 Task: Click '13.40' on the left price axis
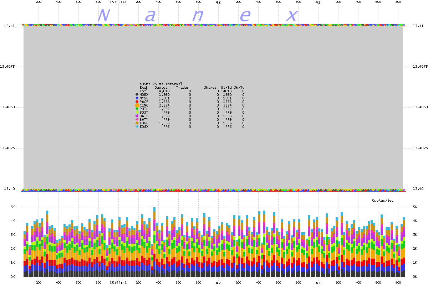click(x=9, y=189)
